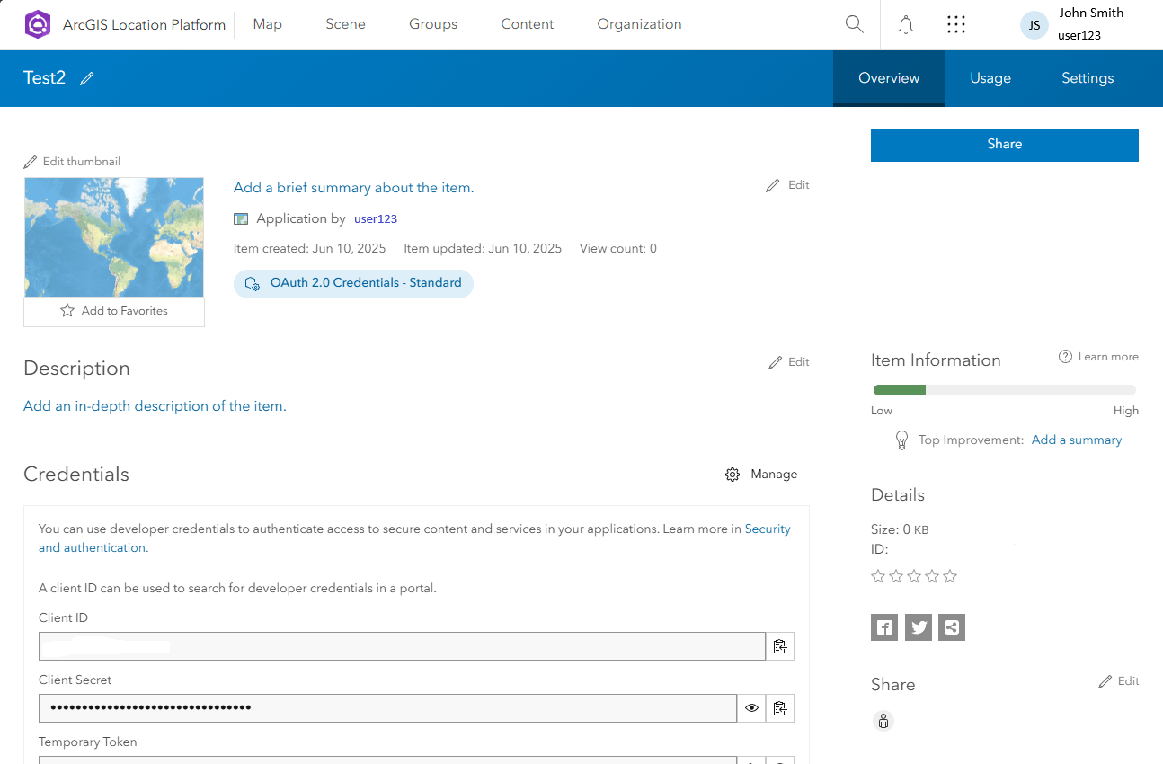
Task: Click the fifth rating star
Action: (950, 576)
